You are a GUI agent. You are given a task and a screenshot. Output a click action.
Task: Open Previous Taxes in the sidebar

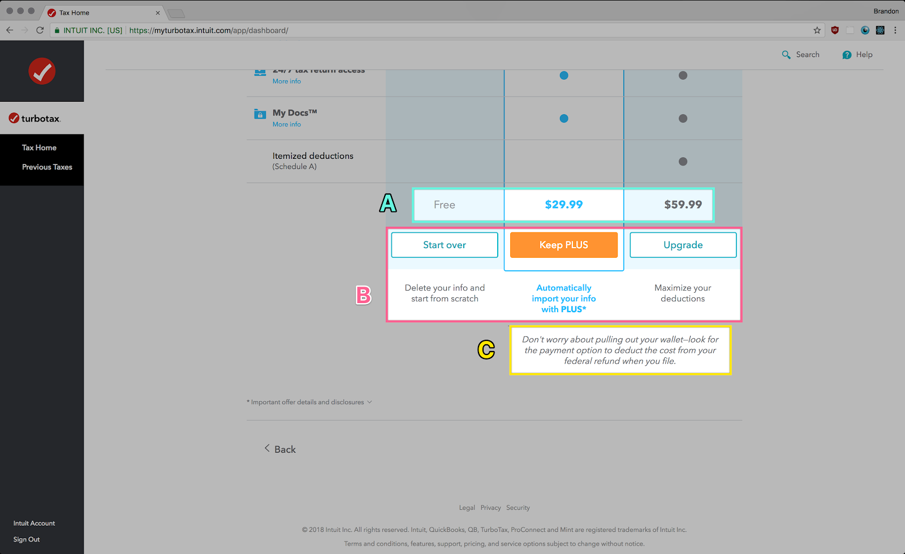pos(47,167)
